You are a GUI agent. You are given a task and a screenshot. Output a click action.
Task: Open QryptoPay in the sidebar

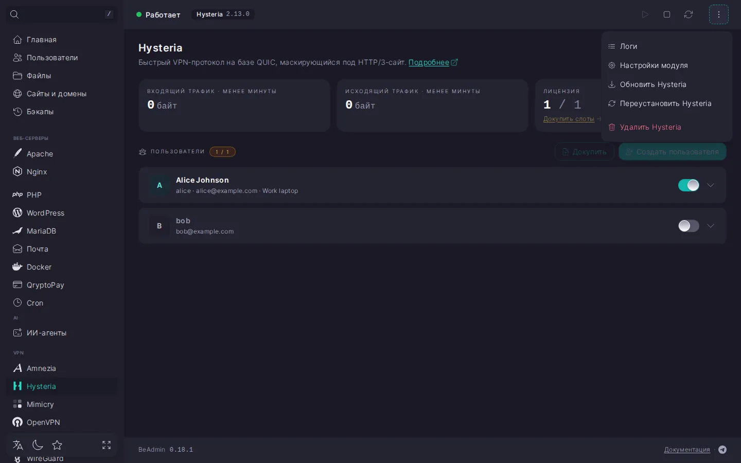pyautogui.click(x=62, y=285)
